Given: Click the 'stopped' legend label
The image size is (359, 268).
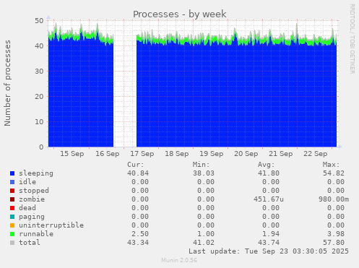Looking at the screenshot, I should pyautogui.click(x=34, y=191).
